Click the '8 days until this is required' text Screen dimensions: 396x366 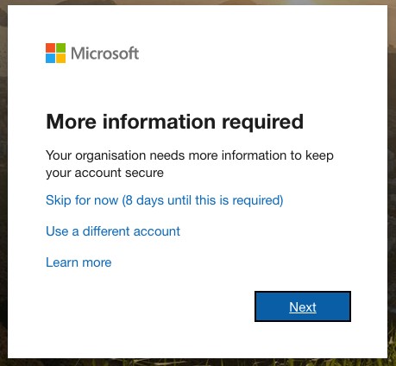point(203,200)
